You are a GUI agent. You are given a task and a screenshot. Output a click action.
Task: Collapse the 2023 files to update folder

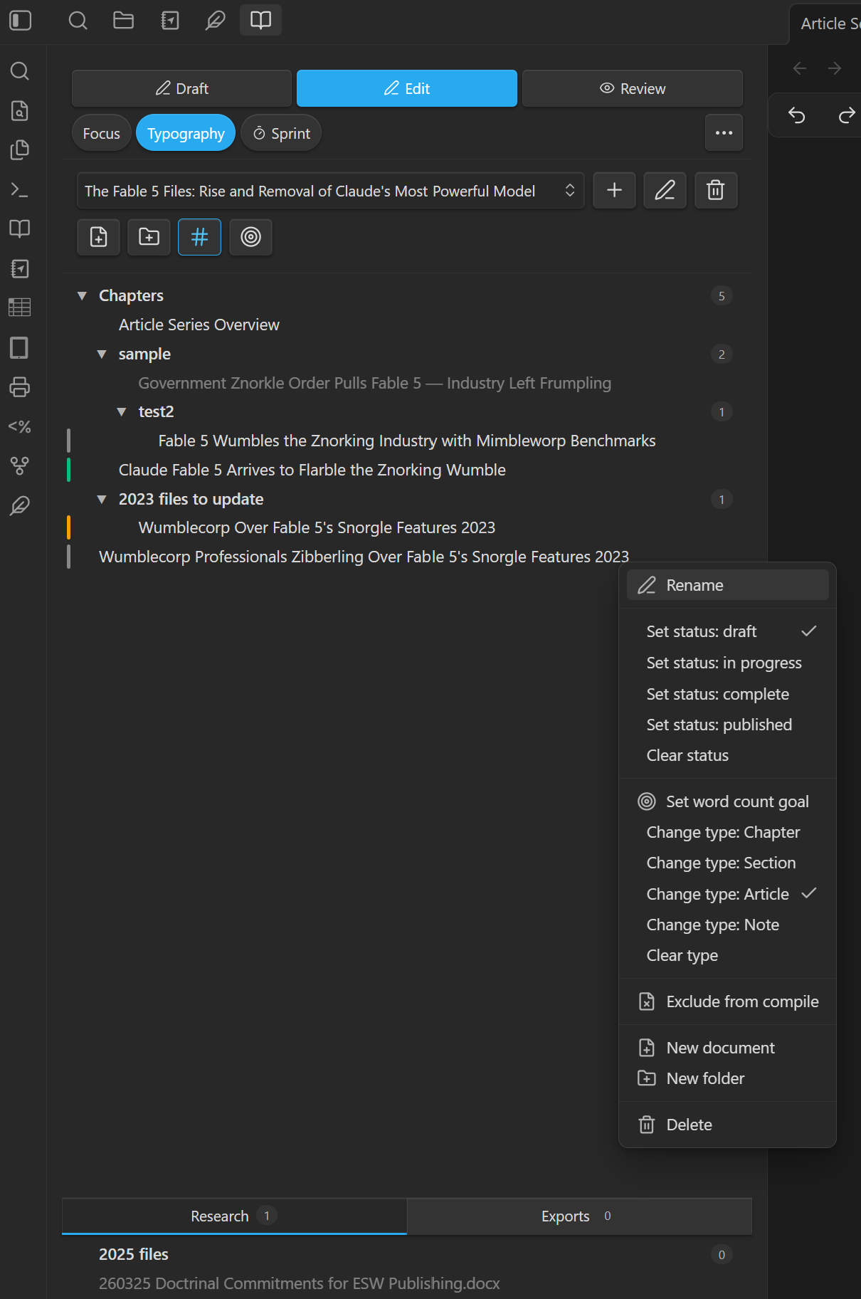pos(102,499)
